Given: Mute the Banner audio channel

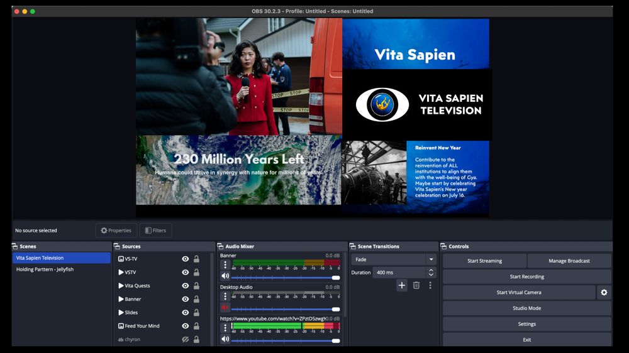Looking at the screenshot, I should pyautogui.click(x=225, y=276).
